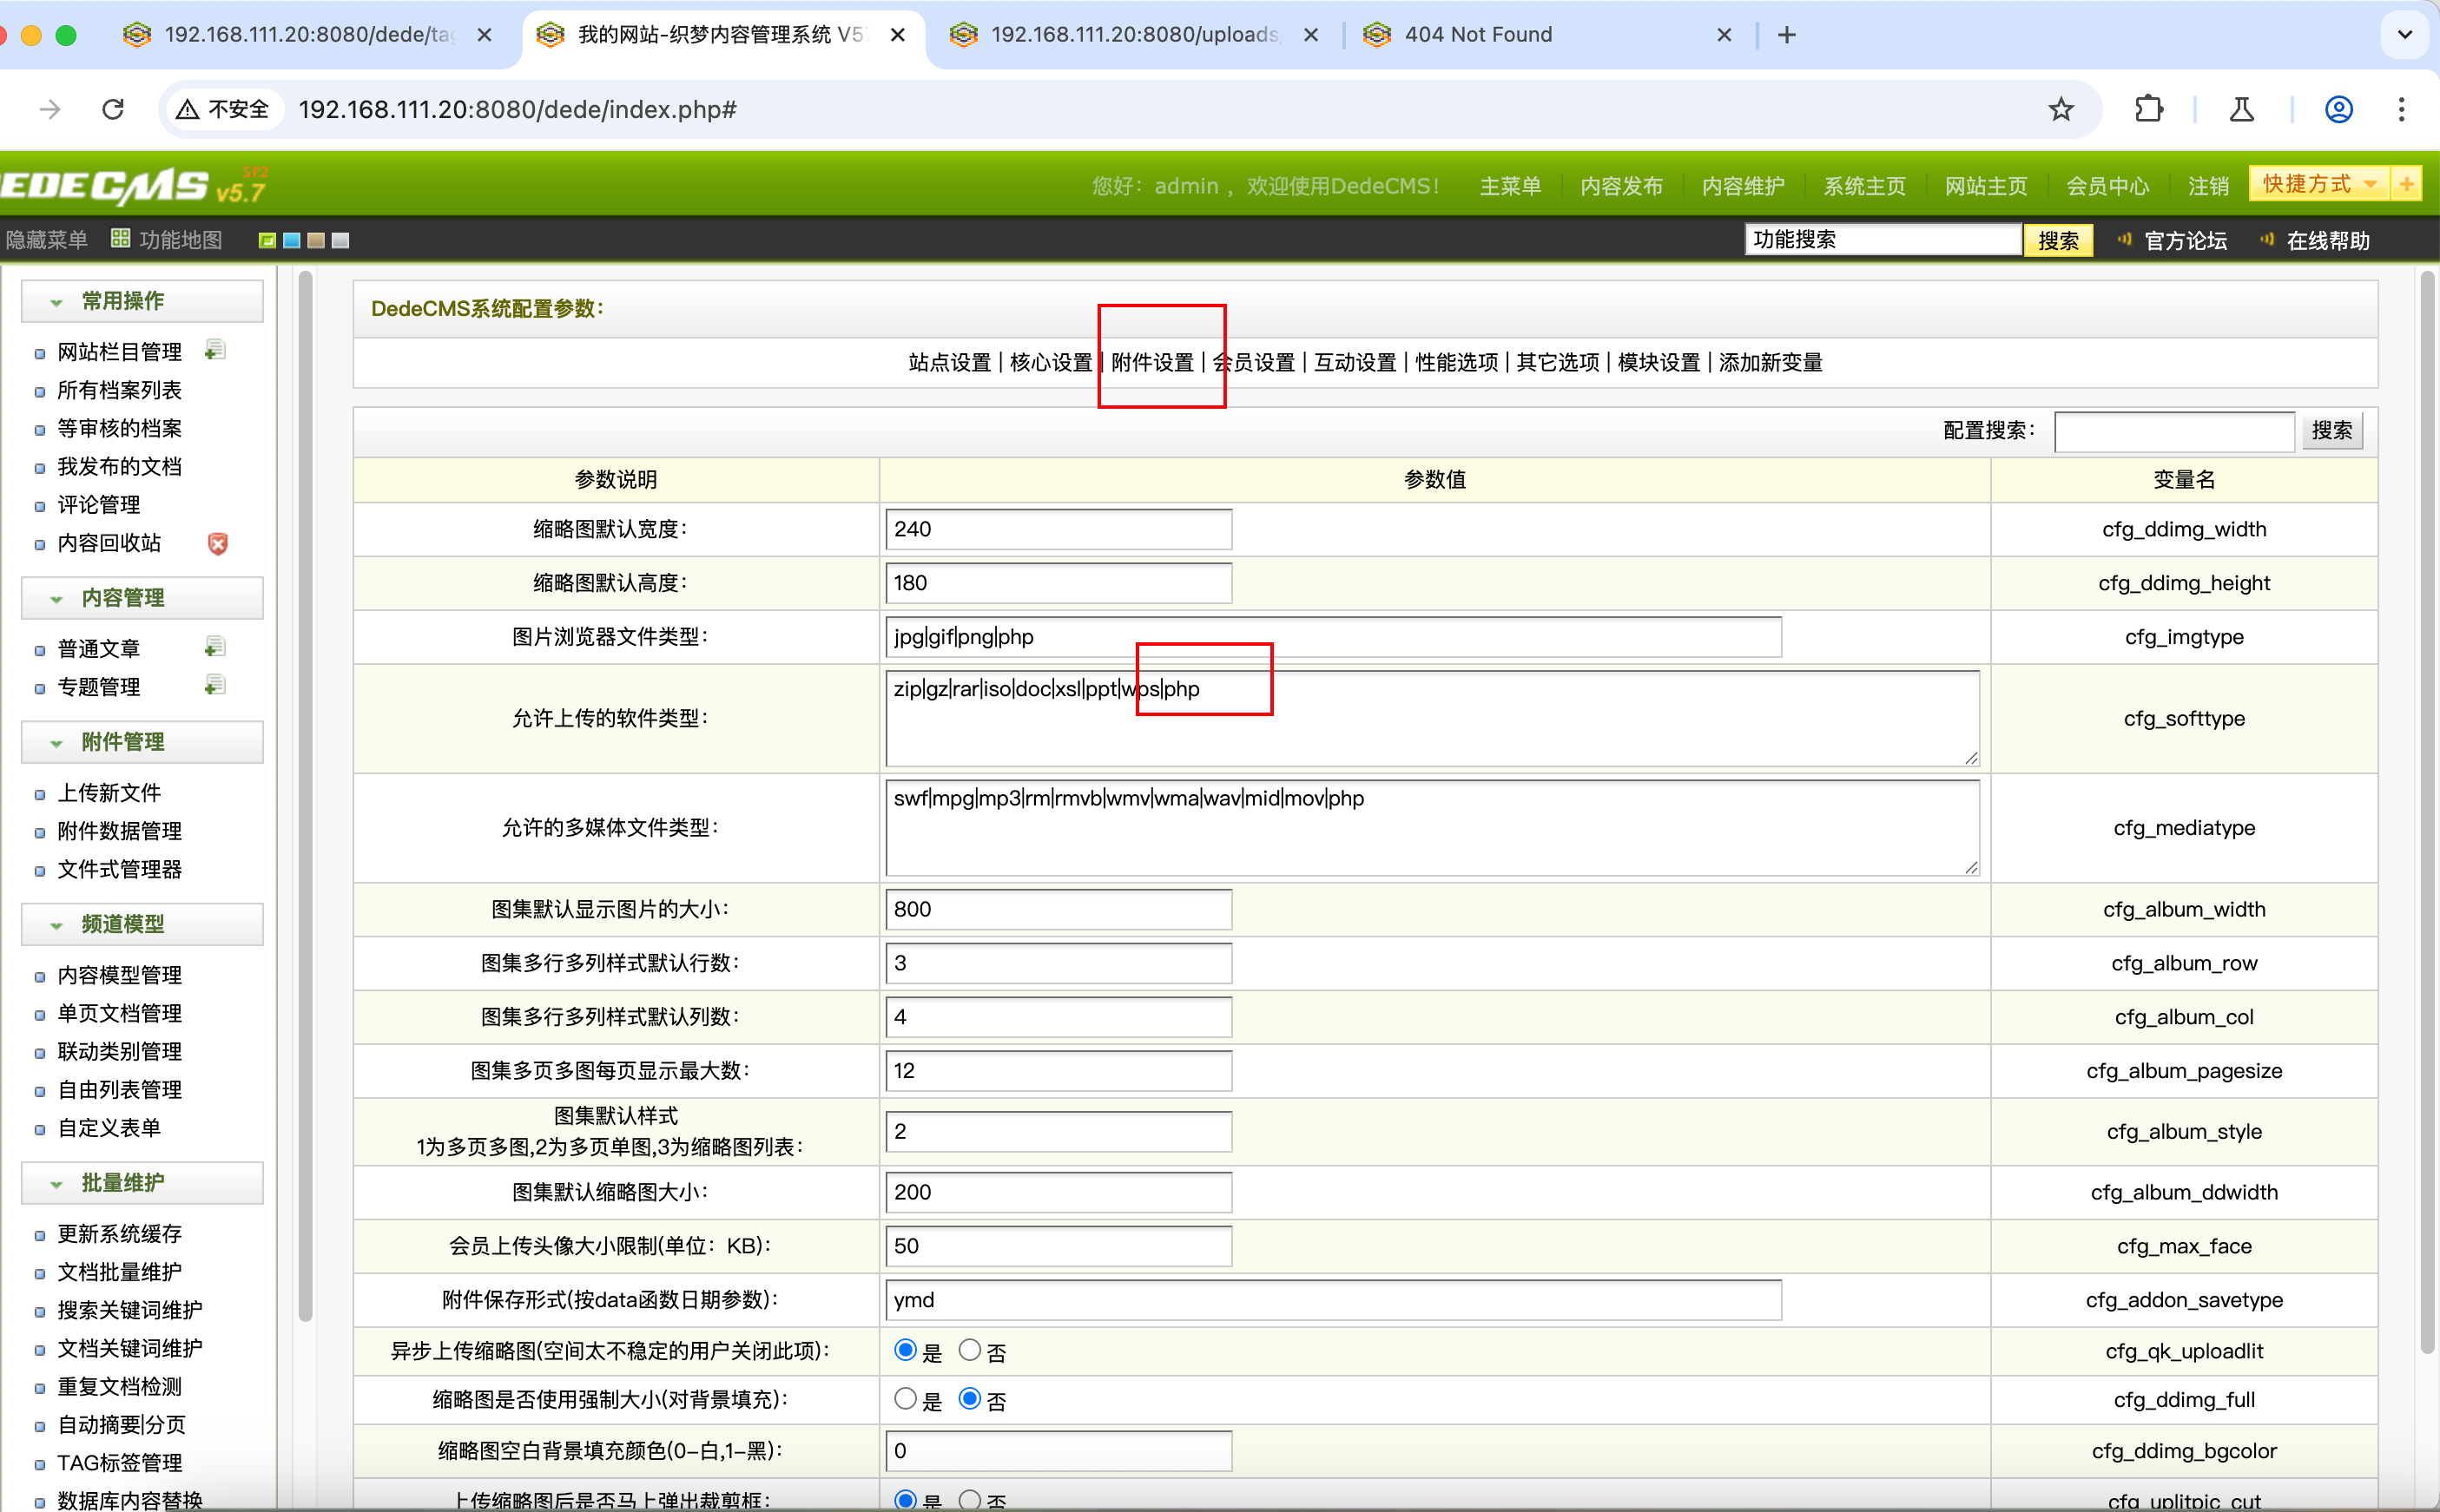Switch to the 核心设置 tab

1051,362
